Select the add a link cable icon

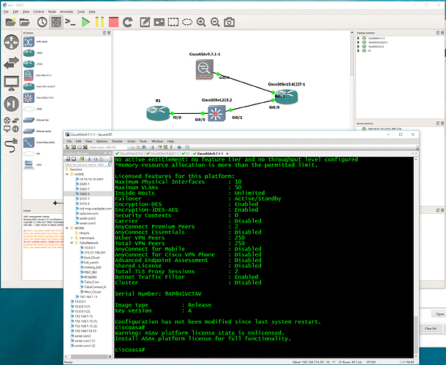click(x=12, y=145)
